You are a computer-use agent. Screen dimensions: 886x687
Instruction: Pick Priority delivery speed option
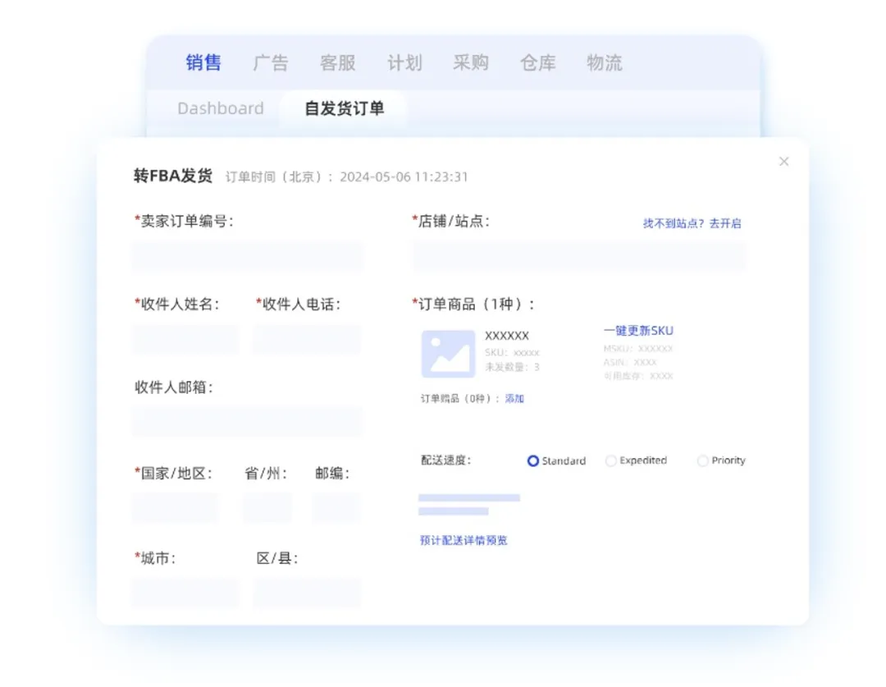click(702, 461)
